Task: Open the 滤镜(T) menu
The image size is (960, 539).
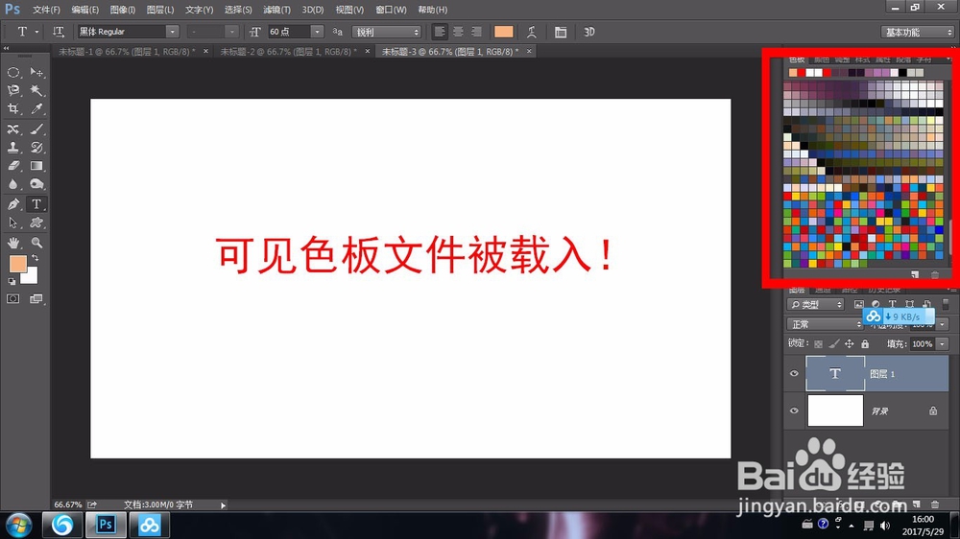Action: coord(276,10)
